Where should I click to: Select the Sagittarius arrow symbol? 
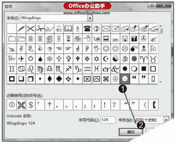[x=68, y=69]
